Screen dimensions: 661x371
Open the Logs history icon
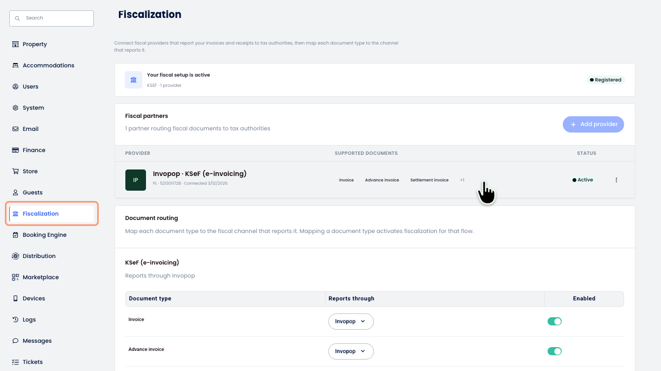pos(15,319)
